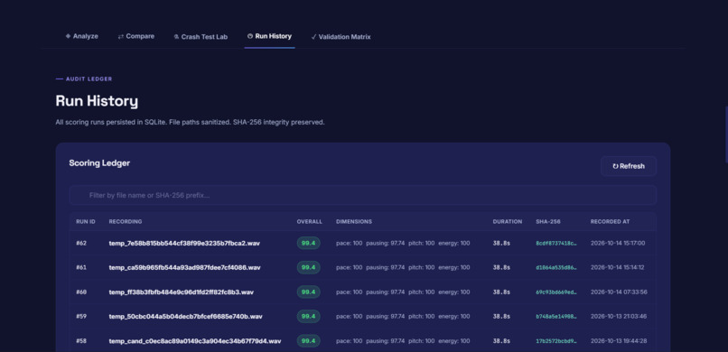
Task: Click the DURATION column header
Action: (x=507, y=222)
